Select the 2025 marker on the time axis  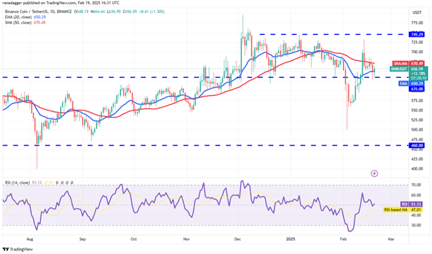[291, 239]
